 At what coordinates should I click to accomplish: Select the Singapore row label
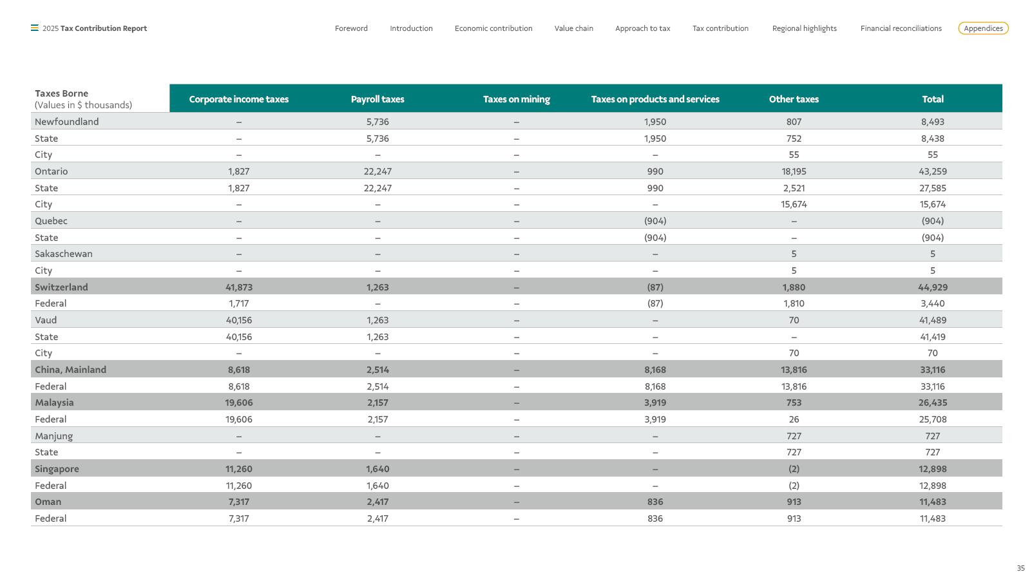[57, 469]
